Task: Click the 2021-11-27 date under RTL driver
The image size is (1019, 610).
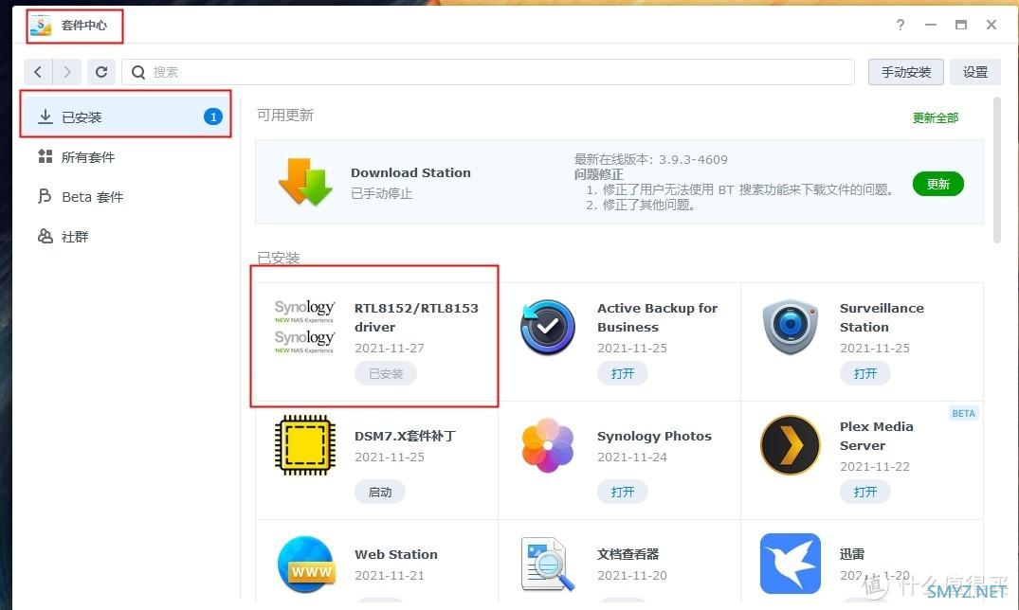Action: (390, 348)
